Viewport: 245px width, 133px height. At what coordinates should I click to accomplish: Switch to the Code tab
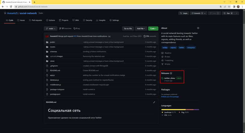(9, 20)
